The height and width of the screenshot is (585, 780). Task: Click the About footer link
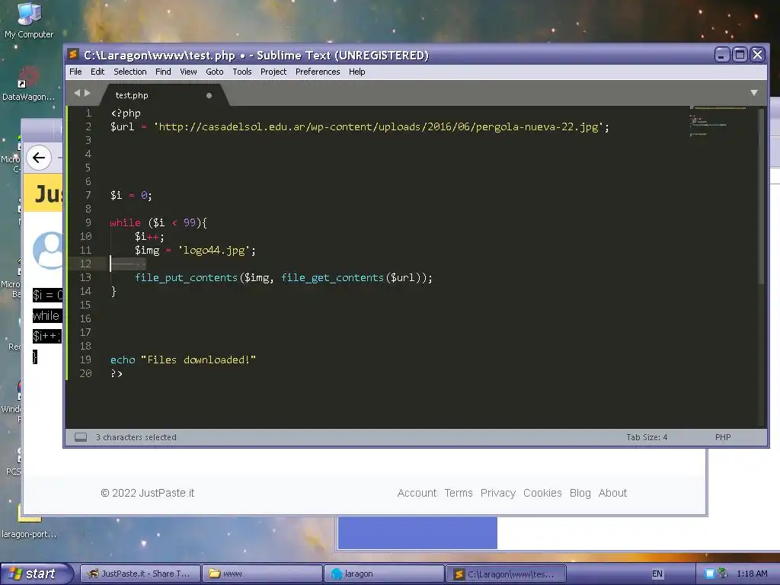[612, 493]
